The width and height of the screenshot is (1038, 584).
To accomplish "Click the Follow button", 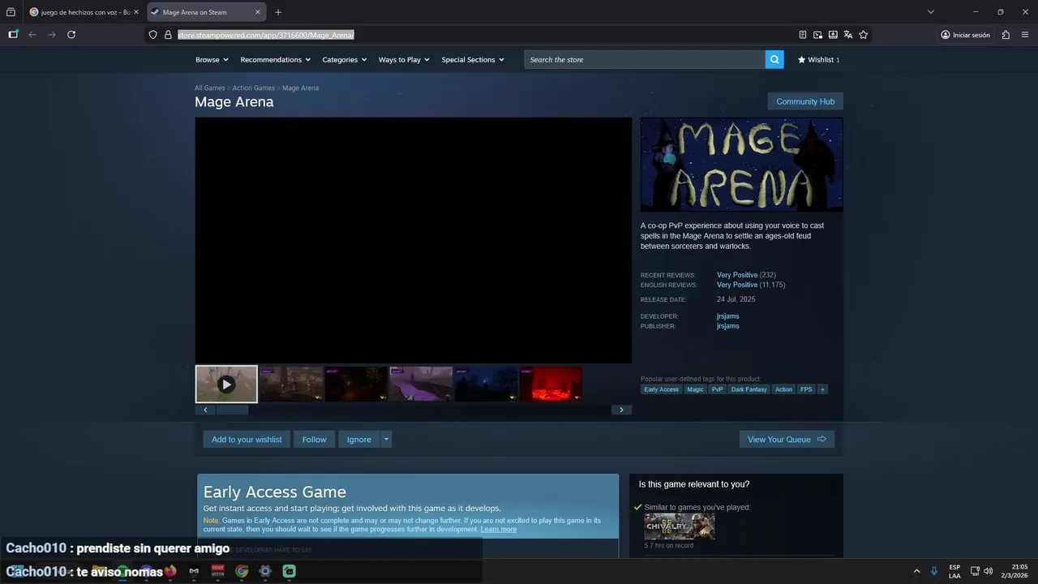I will (x=314, y=440).
